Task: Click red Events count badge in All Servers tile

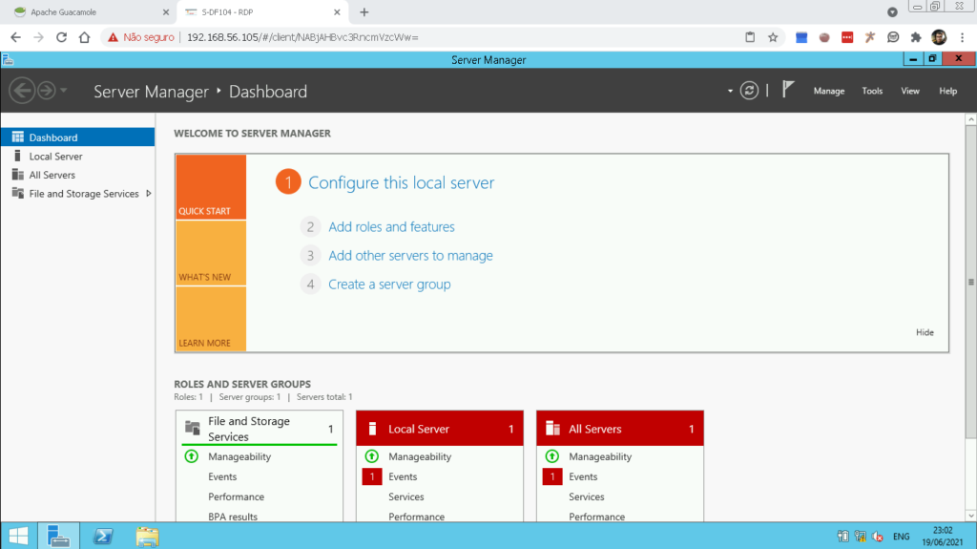Action: (x=552, y=476)
